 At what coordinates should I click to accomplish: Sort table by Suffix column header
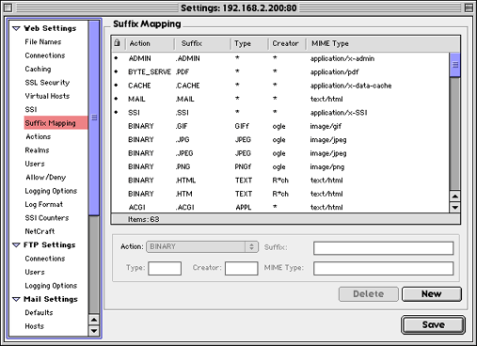[x=202, y=43]
